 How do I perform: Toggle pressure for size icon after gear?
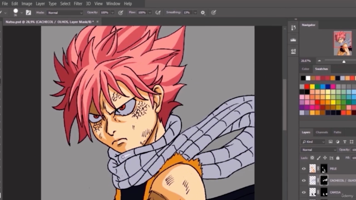(x=214, y=13)
